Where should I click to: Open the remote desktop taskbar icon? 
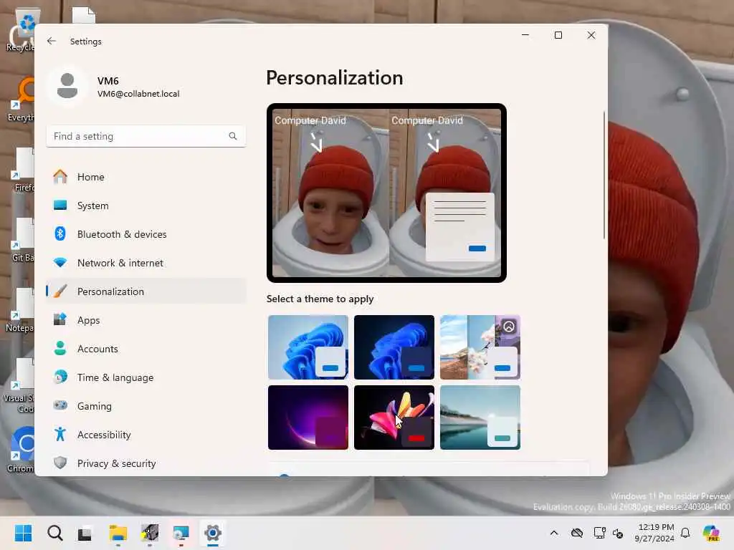point(181,533)
